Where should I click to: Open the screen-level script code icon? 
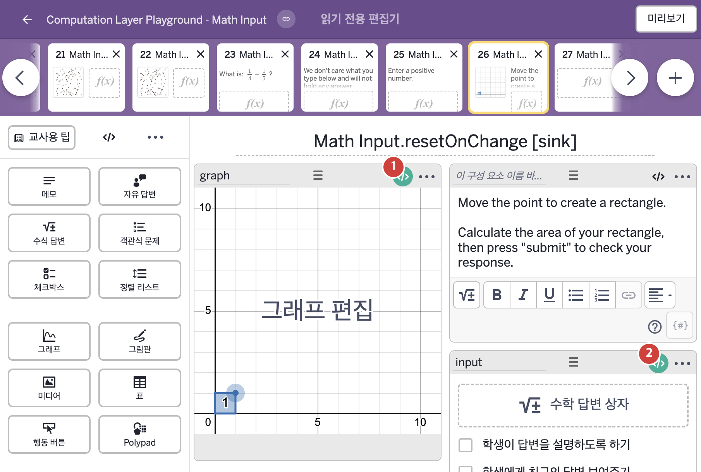(109, 137)
